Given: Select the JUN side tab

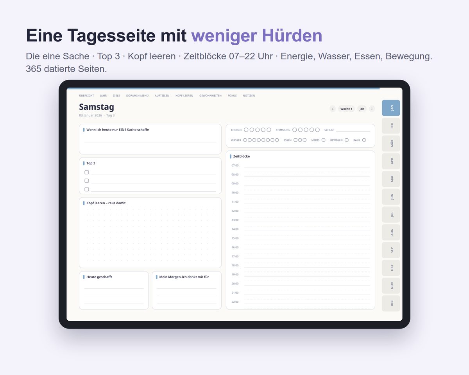Looking at the screenshot, I should 391,197.
